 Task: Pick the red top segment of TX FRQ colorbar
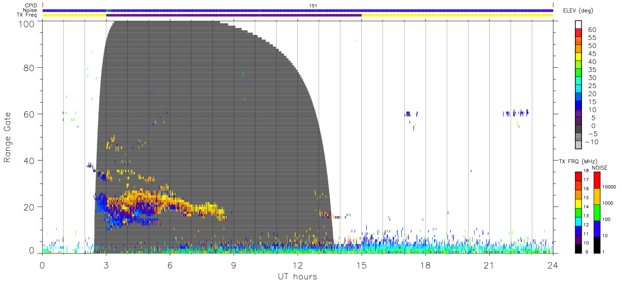click(578, 176)
